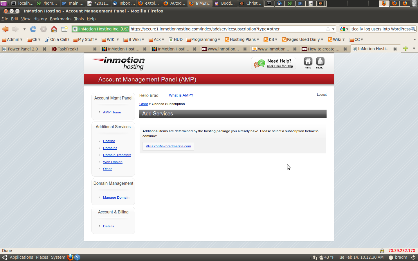Open the Help icon in bottom panel
Screen dimensions: 418x261
coord(77,257)
